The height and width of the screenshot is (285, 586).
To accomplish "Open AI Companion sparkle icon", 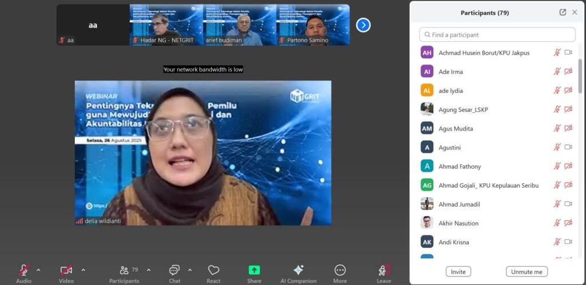I will [x=298, y=271].
